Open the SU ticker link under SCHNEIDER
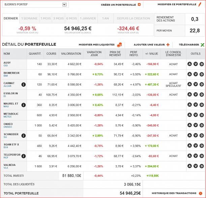 (5, 137)
